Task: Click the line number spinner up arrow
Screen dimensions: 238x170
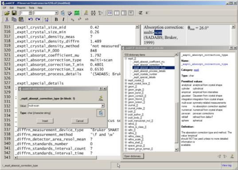Action: 31,12
